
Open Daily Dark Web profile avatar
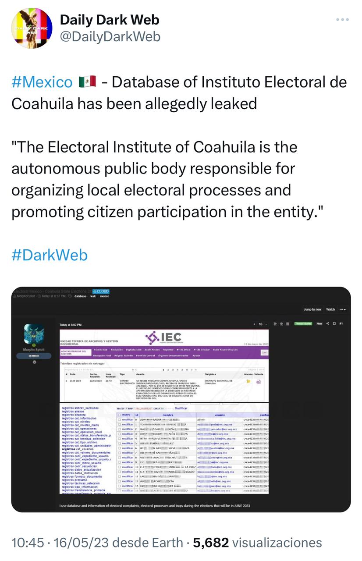[x=32, y=28]
